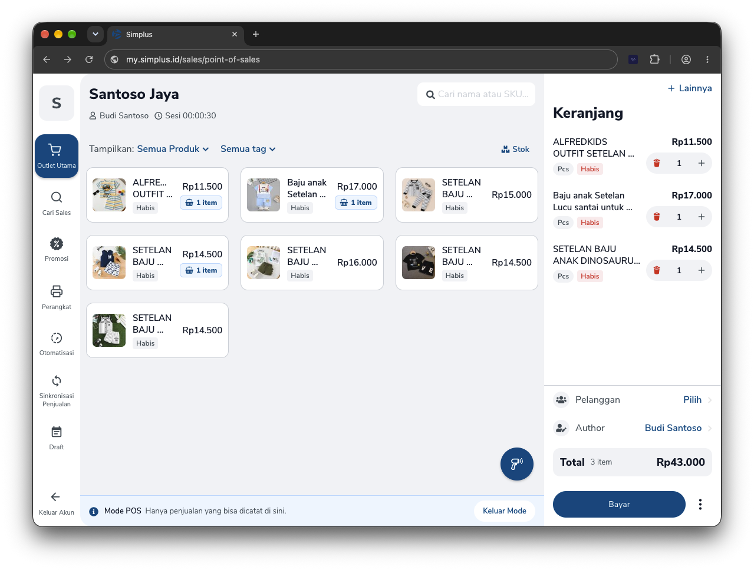The height and width of the screenshot is (570, 754).
Task: Click Pcs badge under ALFREDKIDS cart item
Action: coord(564,169)
